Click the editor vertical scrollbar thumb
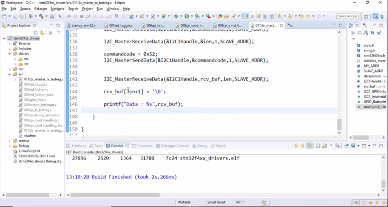 pyautogui.click(x=339, y=124)
